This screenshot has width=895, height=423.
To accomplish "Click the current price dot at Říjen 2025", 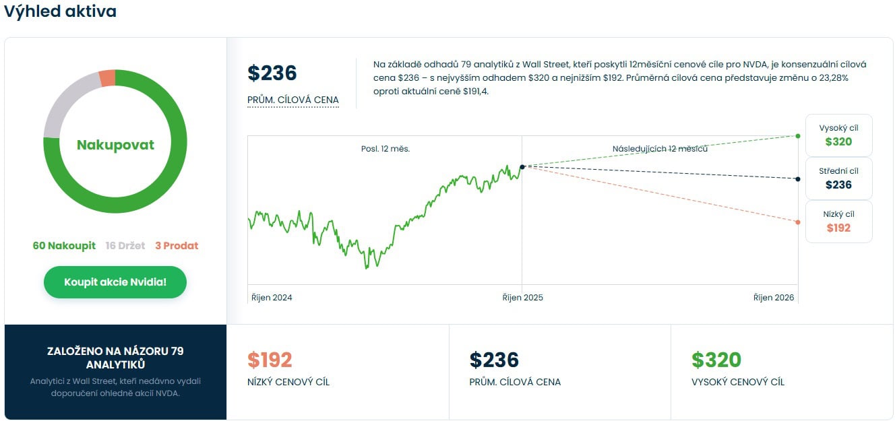I will click(x=522, y=166).
